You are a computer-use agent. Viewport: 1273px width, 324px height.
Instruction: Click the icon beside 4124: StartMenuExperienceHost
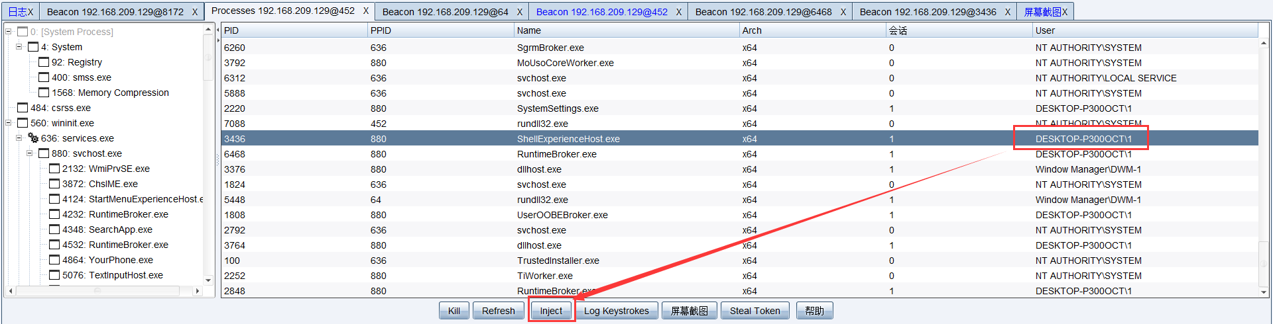(x=54, y=199)
